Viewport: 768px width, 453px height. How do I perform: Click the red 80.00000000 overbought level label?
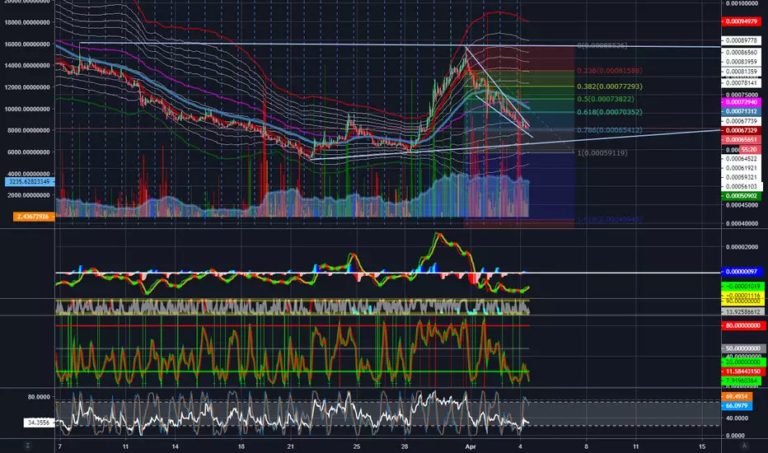point(742,325)
